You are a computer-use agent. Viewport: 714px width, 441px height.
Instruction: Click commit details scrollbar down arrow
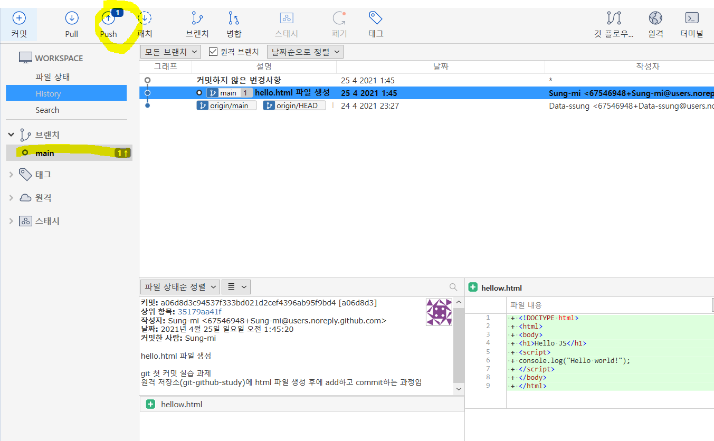[x=459, y=389]
